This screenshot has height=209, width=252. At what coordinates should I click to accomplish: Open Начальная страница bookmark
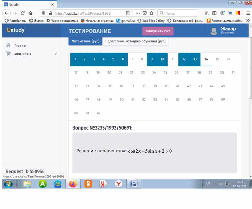click(97, 21)
